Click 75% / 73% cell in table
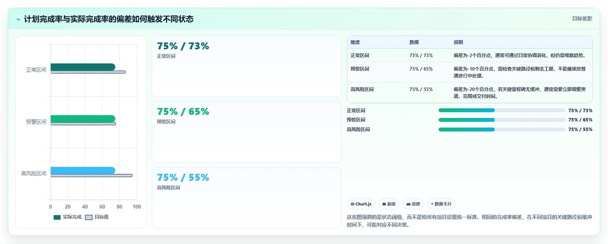Image resolution: width=608 pixels, height=244 pixels. pyautogui.click(x=421, y=56)
